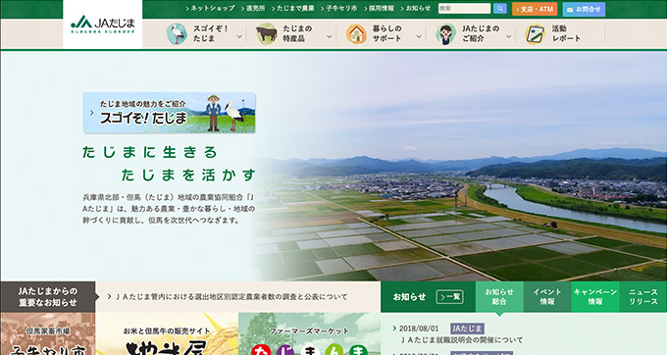
Task: Switch to the キャンペーン情報 tab
Action: point(595,297)
